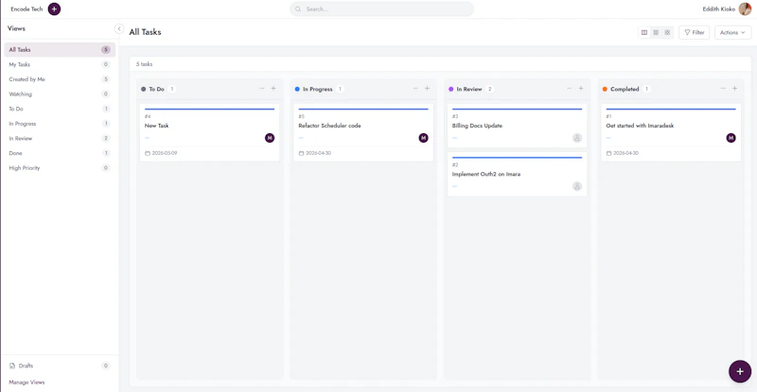Select the In Progress view in sidebar
Image resolution: width=757 pixels, height=392 pixels.
point(60,124)
